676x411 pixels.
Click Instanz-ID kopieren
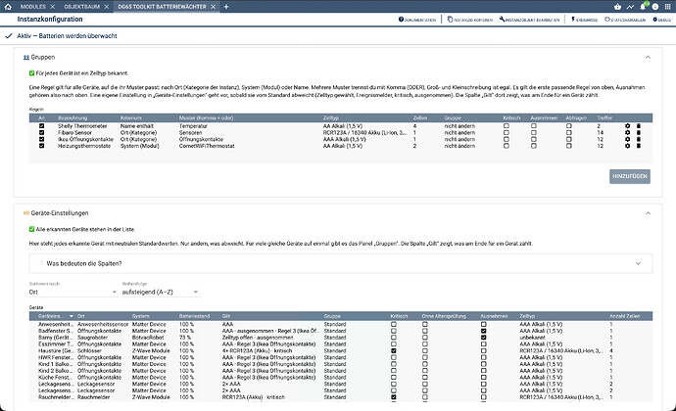coord(470,20)
